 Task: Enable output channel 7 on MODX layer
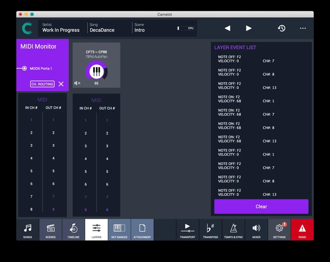tap(53, 196)
